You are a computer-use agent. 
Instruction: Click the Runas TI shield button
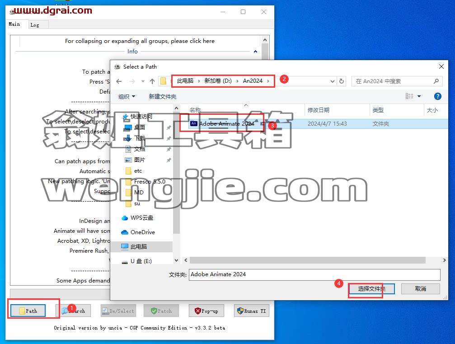coord(252,311)
